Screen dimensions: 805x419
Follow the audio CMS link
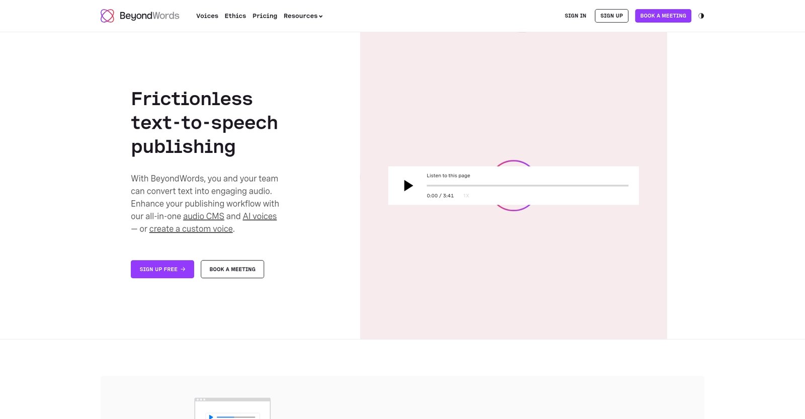click(203, 216)
